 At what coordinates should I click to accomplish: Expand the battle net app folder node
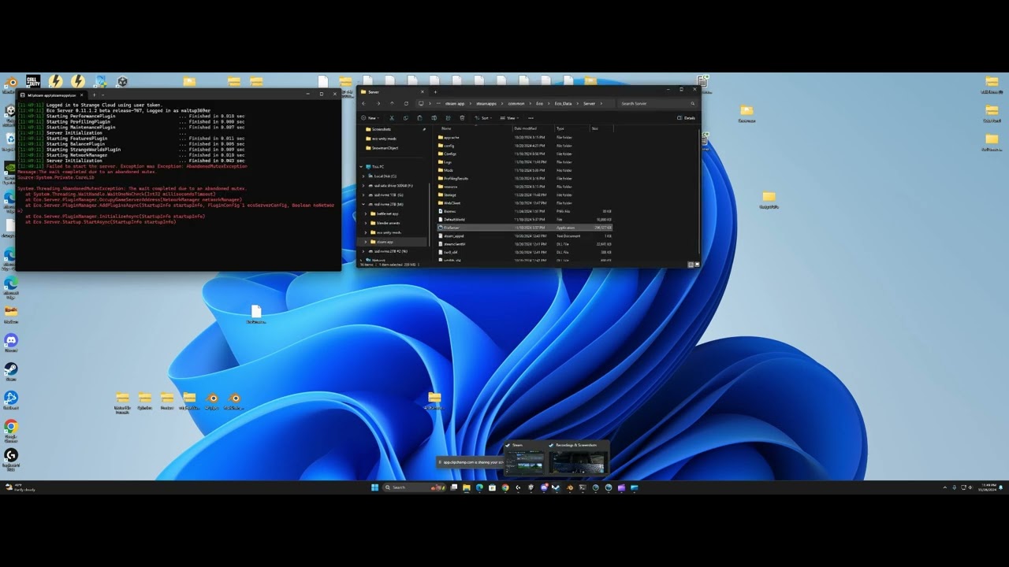coord(367,214)
